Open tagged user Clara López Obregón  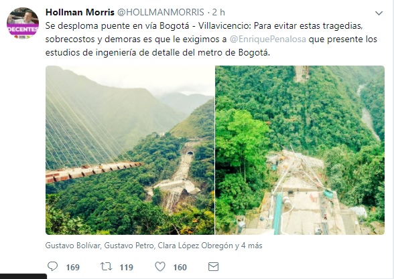click(195, 246)
